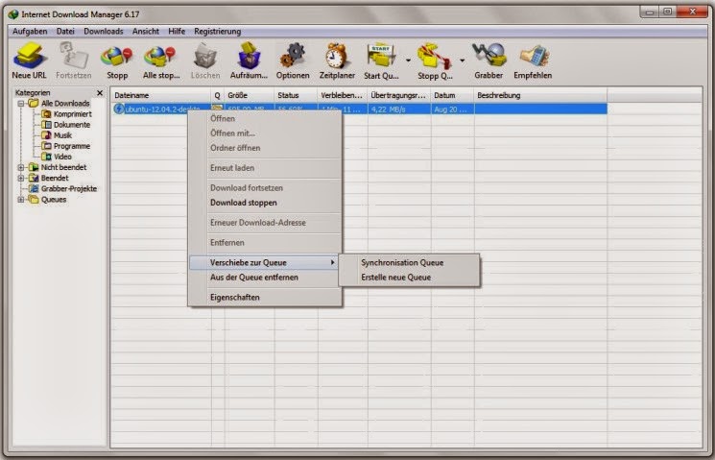Choose Download fortsetzen in context menu

coord(265,188)
